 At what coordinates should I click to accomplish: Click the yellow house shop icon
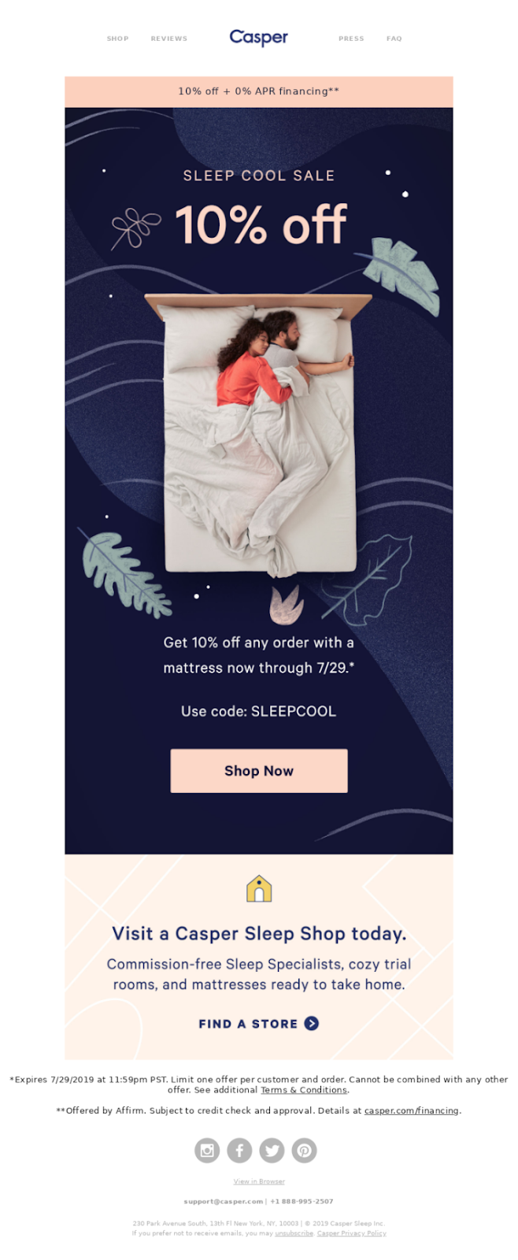click(259, 888)
